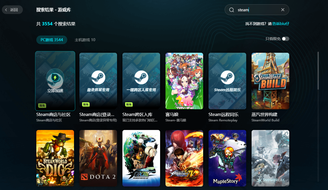328x190 pixels.
Task: Click the Steam跨区入库 title text
Action: [x=137, y=115]
